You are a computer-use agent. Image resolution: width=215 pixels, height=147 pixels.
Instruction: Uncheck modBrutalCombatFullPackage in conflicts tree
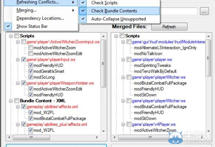coord(31,119)
